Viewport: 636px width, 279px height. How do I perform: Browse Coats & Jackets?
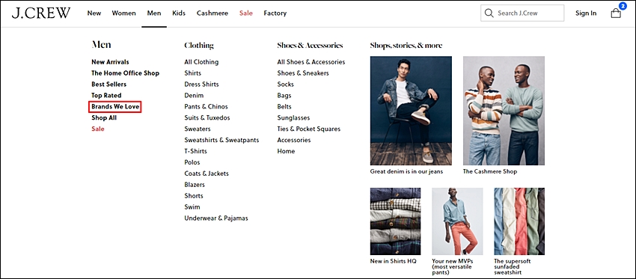207,174
